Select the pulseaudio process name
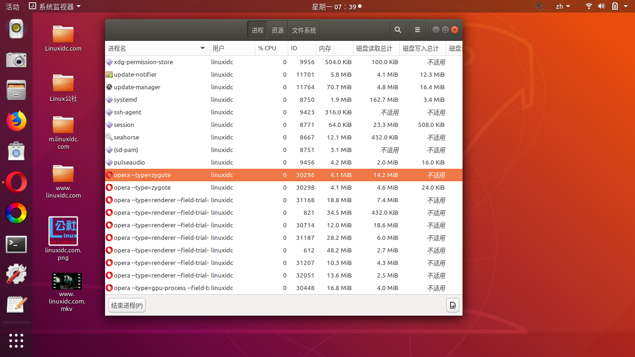 coord(129,162)
